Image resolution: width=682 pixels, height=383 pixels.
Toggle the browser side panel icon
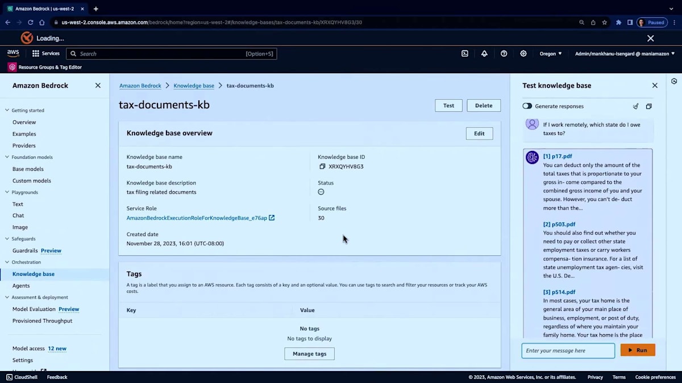point(630,23)
